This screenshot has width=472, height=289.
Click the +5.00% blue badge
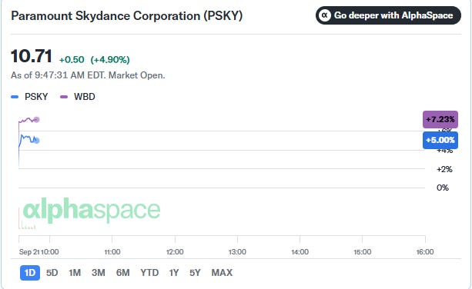click(440, 141)
